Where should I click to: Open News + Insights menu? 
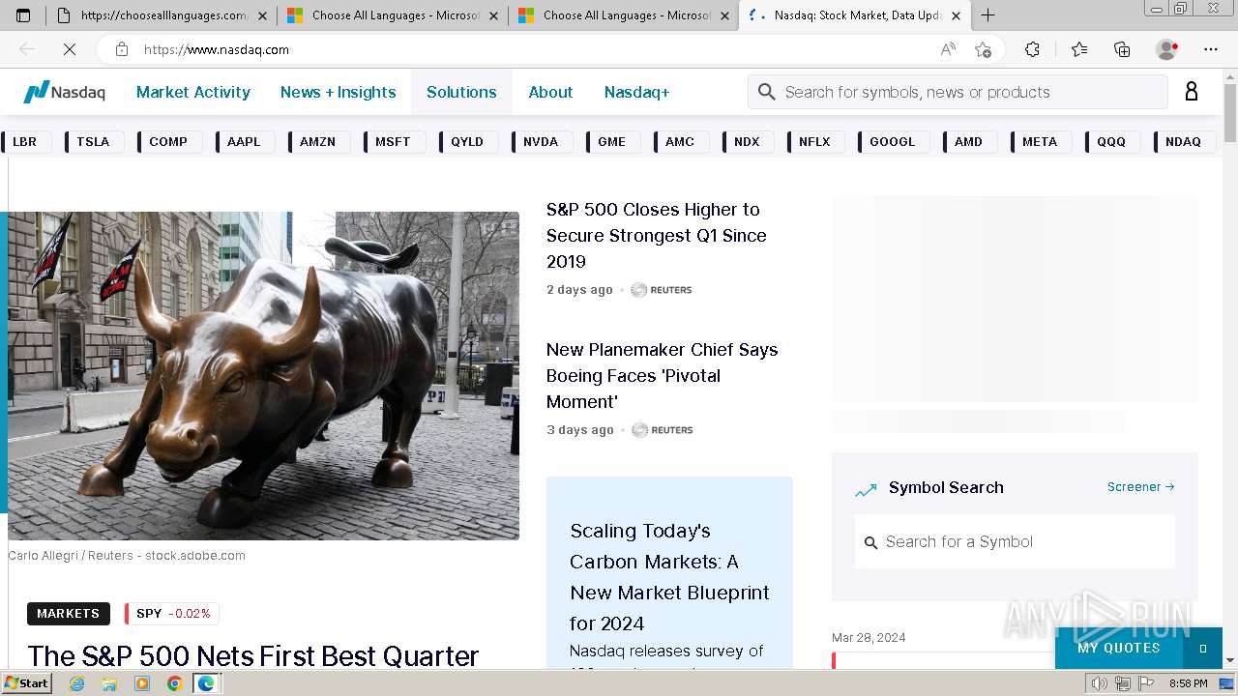click(x=339, y=92)
